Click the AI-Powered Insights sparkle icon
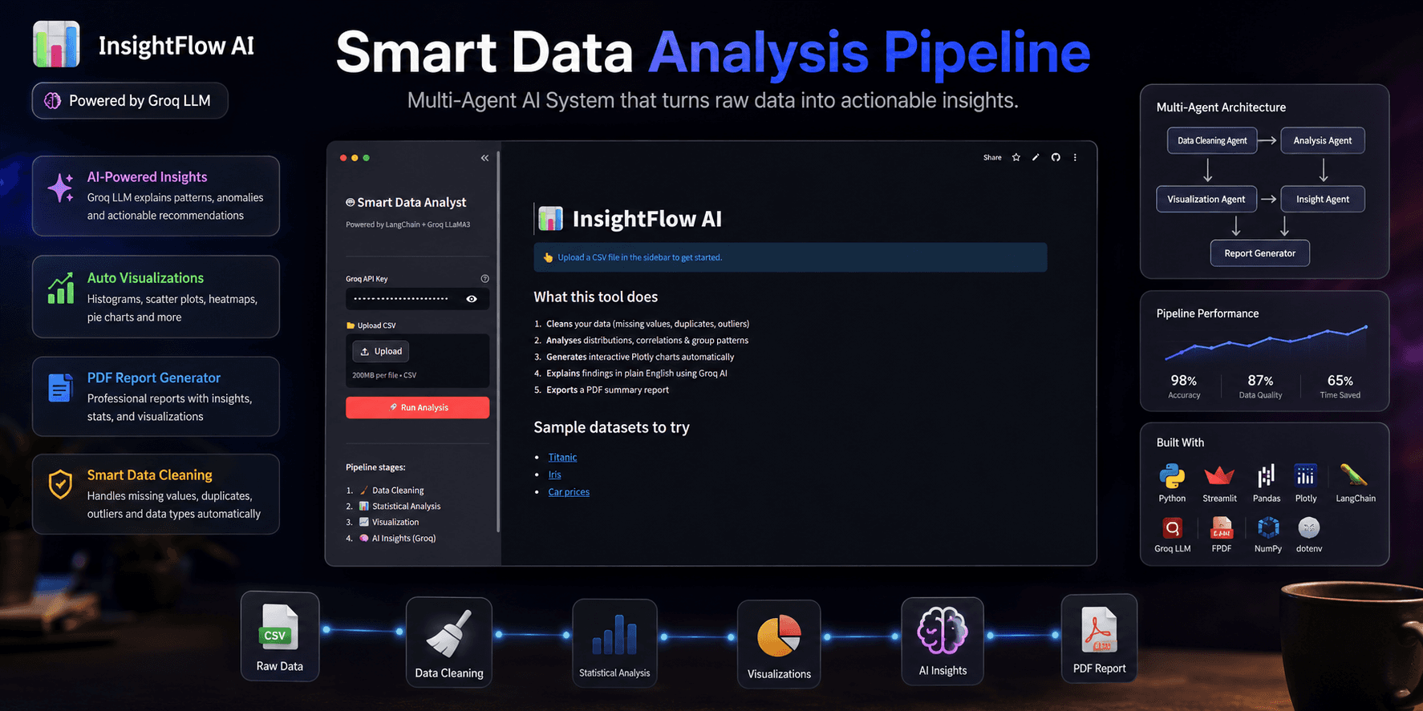This screenshot has height=711, width=1423. click(x=61, y=188)
